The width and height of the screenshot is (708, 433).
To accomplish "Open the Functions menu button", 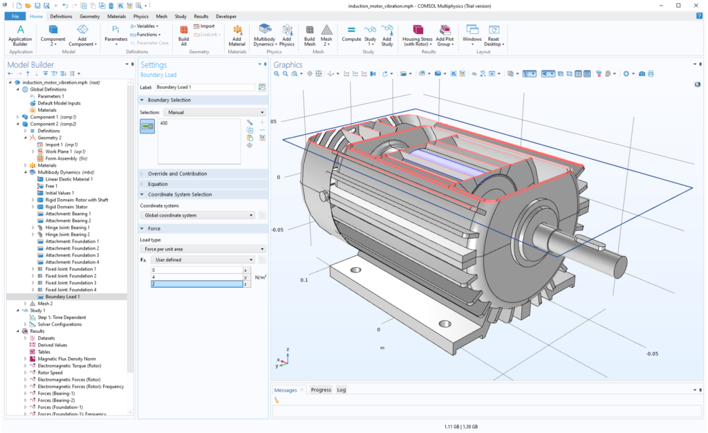I will [145, 35].
